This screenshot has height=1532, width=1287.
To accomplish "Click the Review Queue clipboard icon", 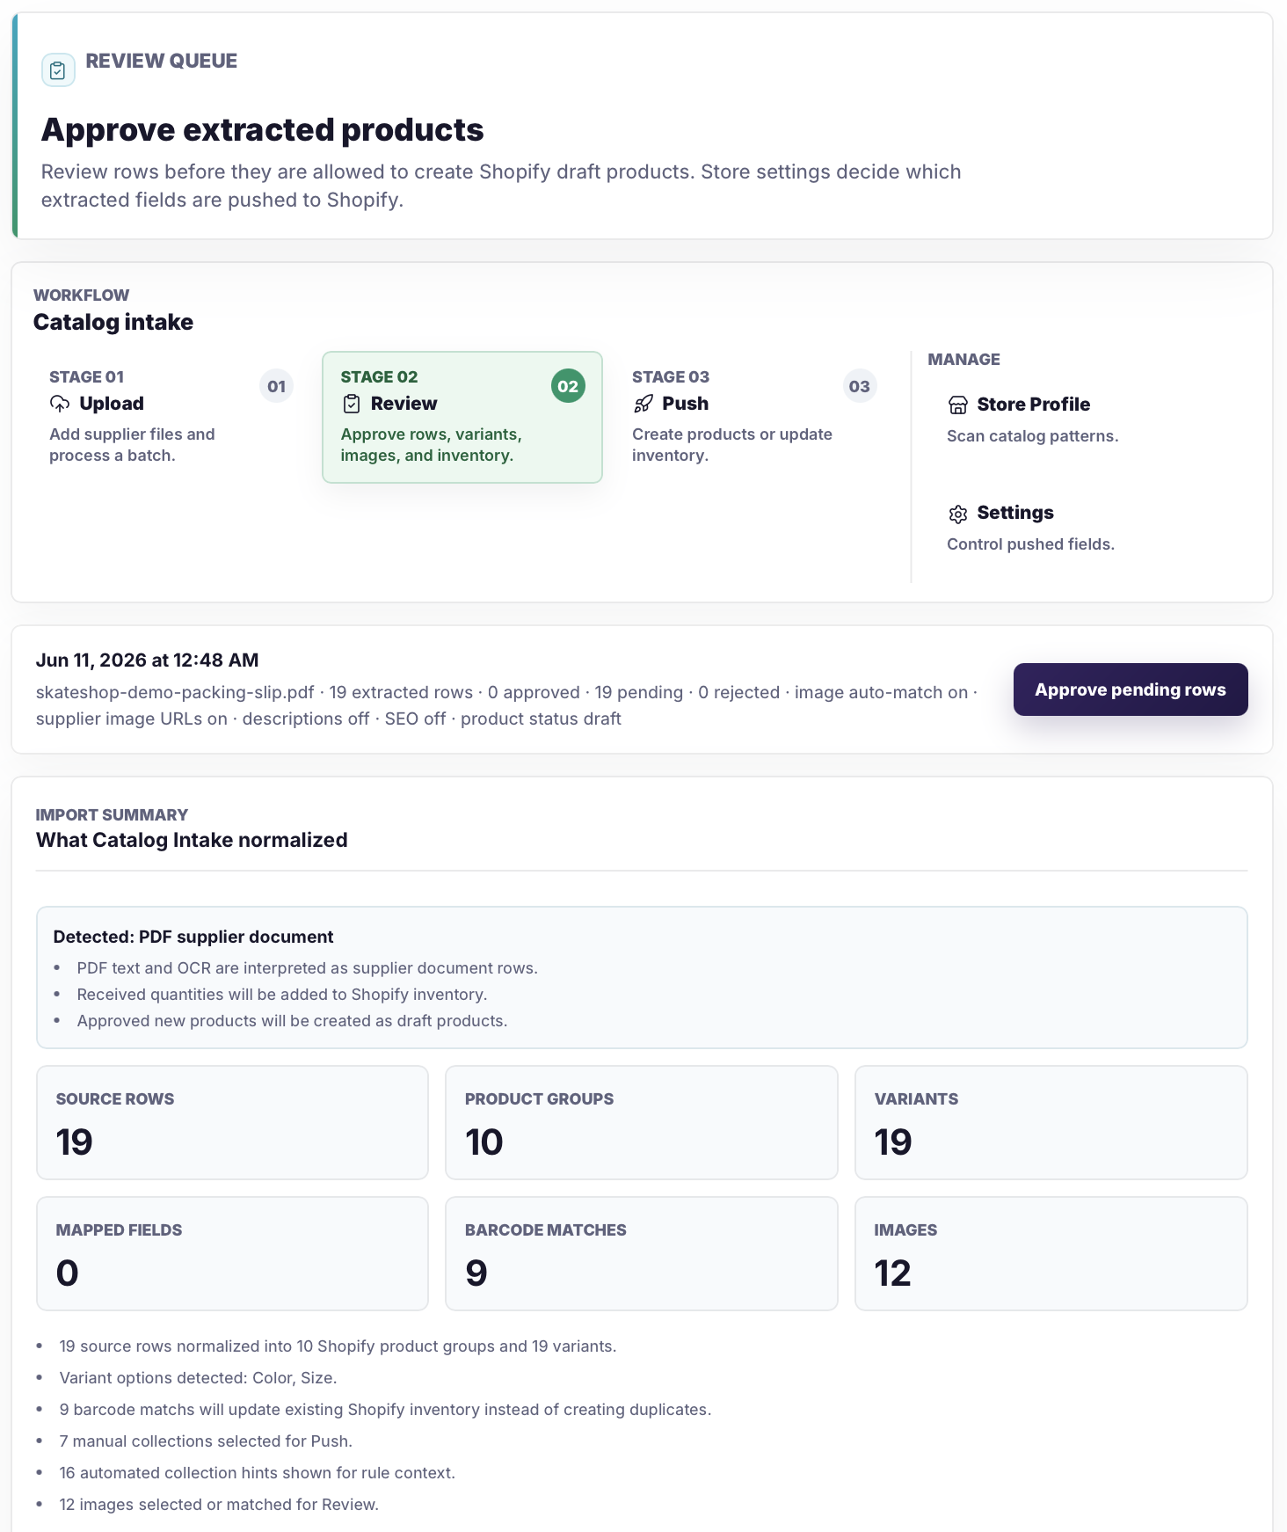I will [x=58, y=70].
